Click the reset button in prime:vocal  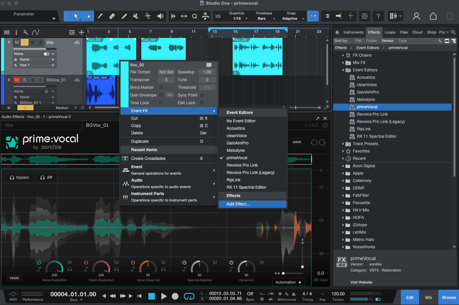[x=14, y=278]
